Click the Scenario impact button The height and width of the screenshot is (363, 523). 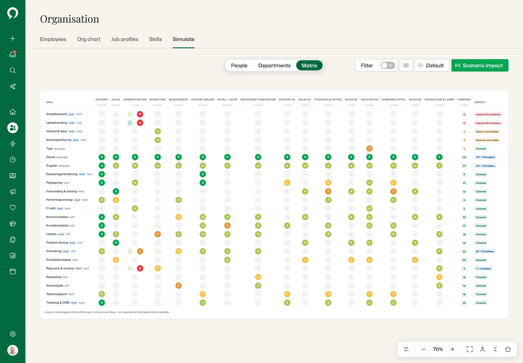(x=480, y=65)
